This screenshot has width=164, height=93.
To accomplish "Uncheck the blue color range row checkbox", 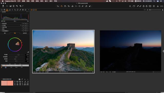I will [2, 68].
